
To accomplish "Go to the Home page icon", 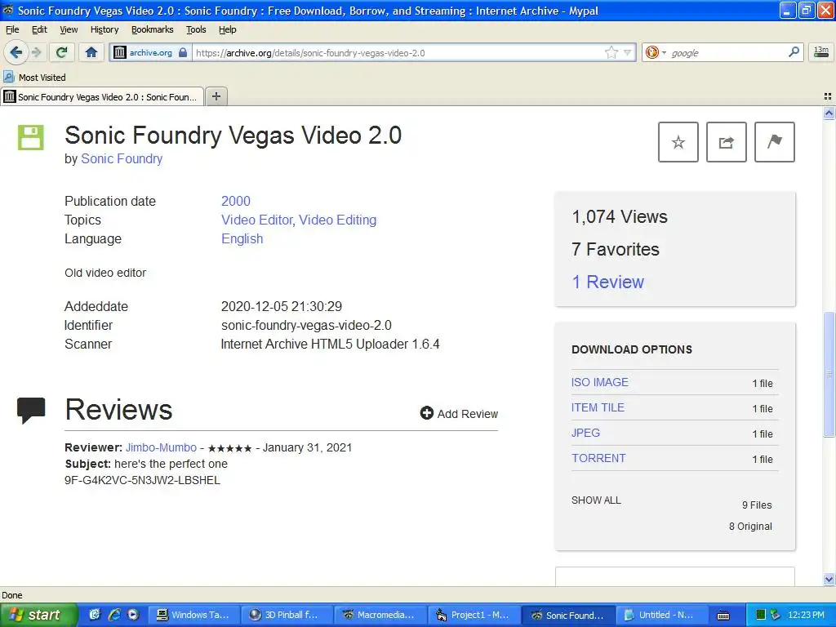I will [91, 52].
